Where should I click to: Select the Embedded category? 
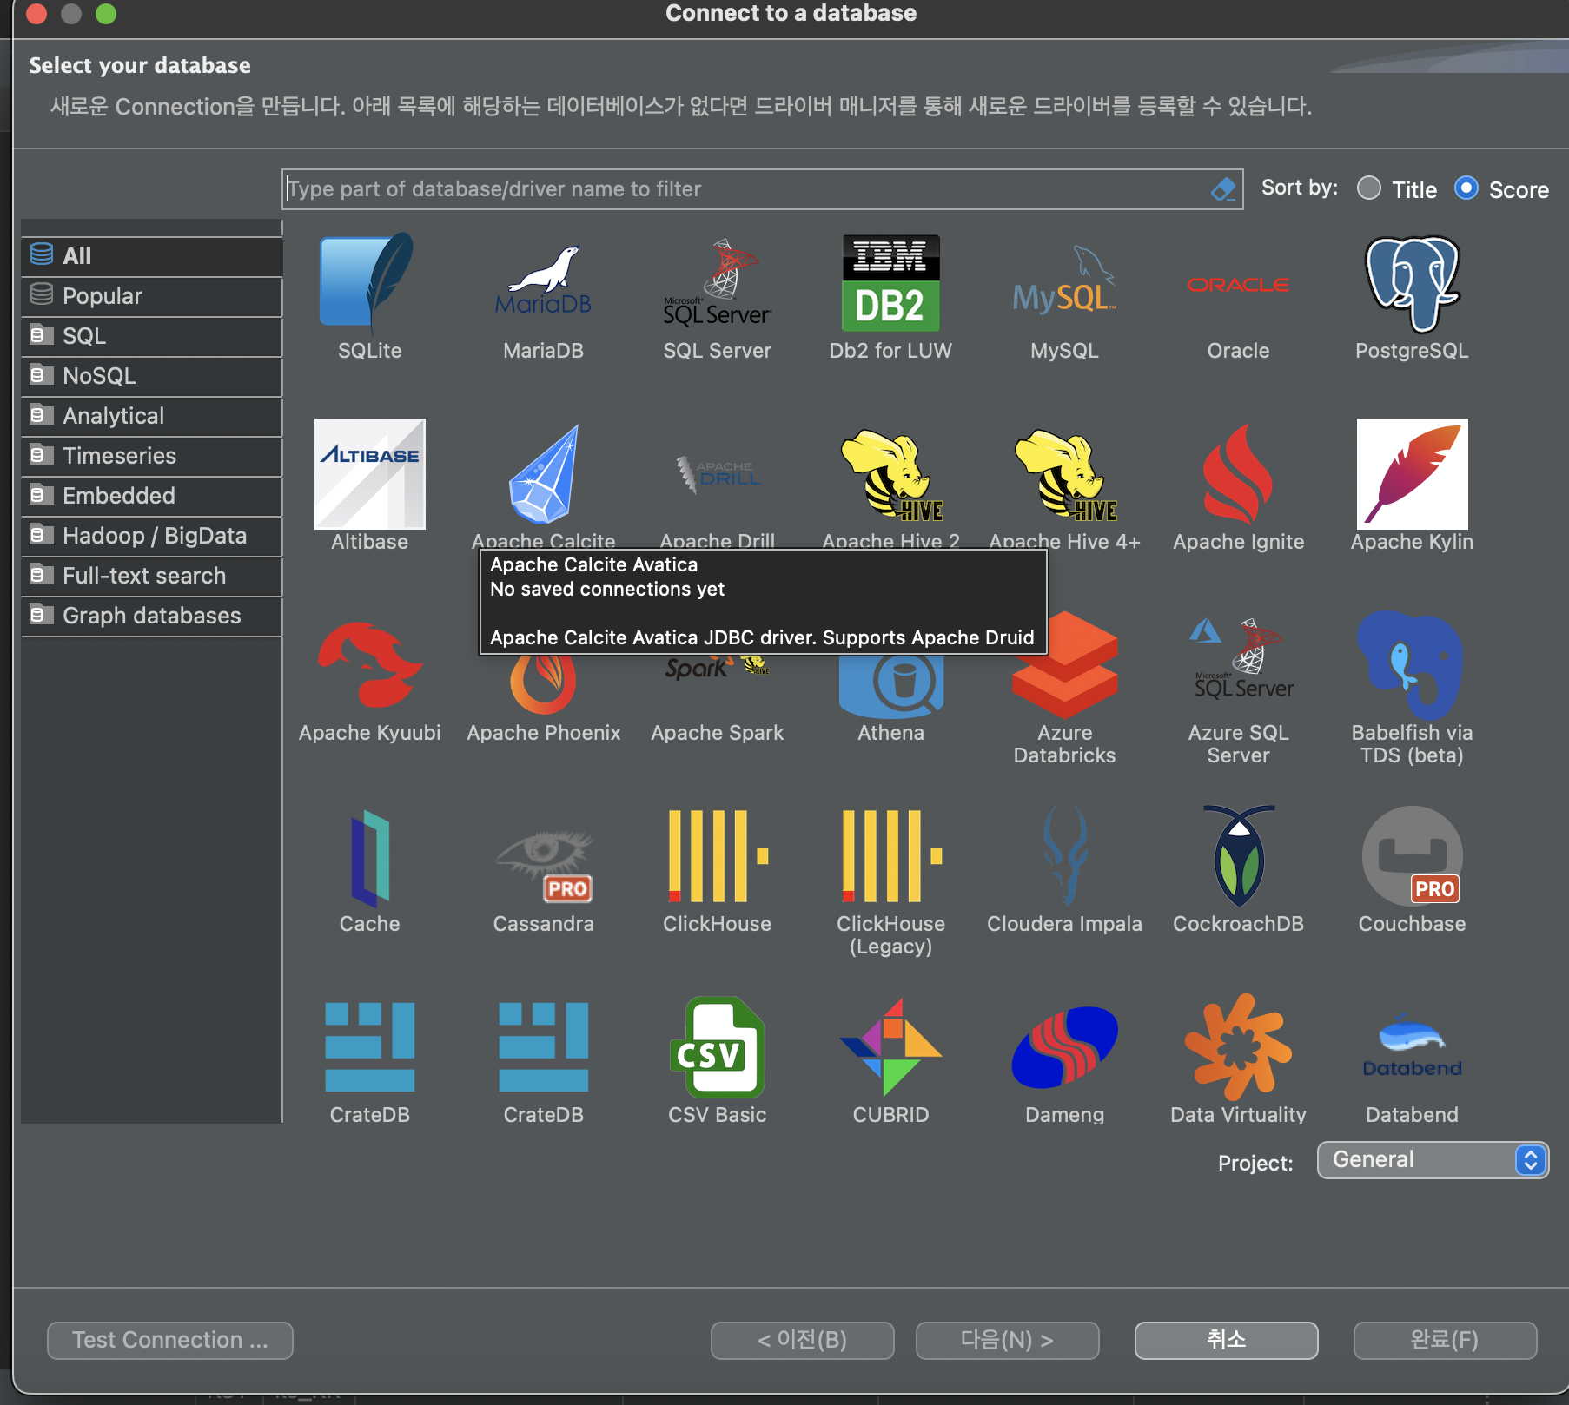[152, 496]
